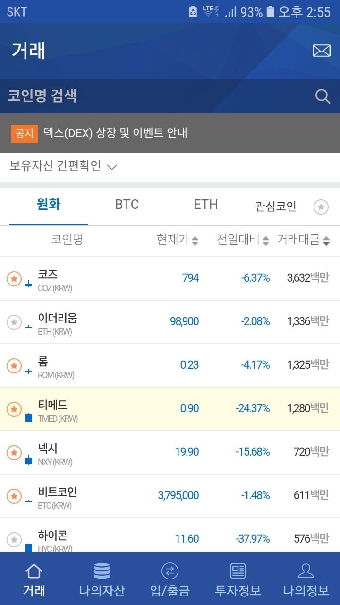Tap the coin name search magnifier icon
Image resolution: width=340 pixels, height=605 pixels.
click(322, 96)
